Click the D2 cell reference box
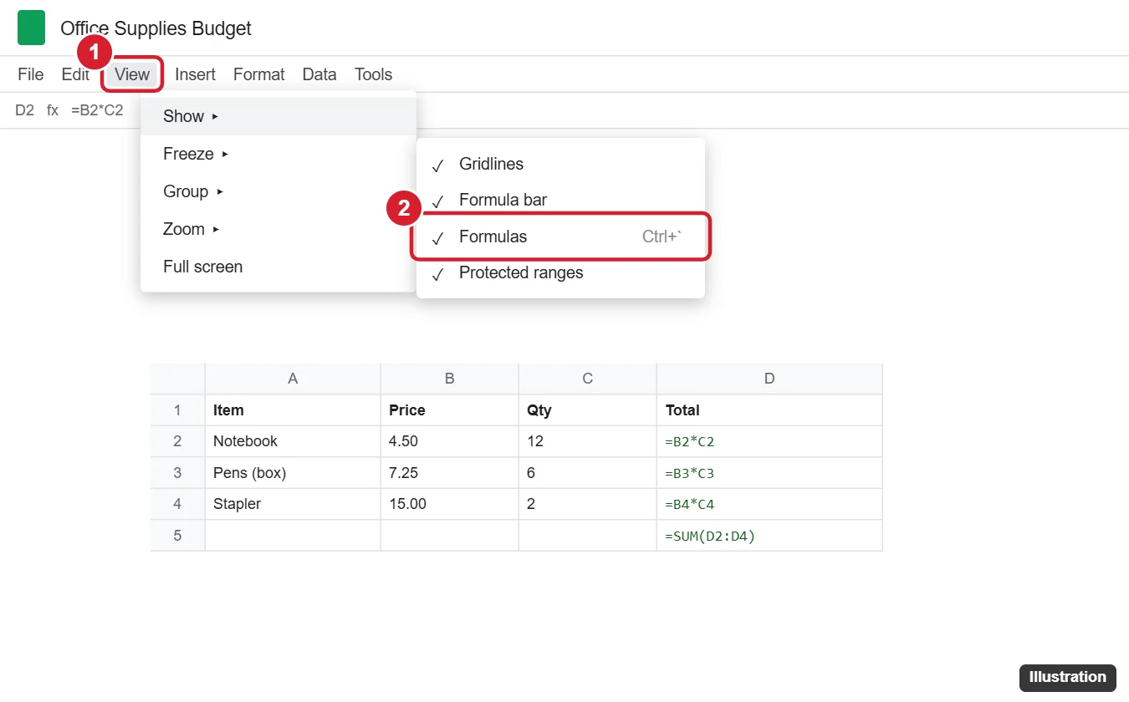 pos(24,110)
